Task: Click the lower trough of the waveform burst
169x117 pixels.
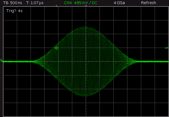Action: point(86,96)
